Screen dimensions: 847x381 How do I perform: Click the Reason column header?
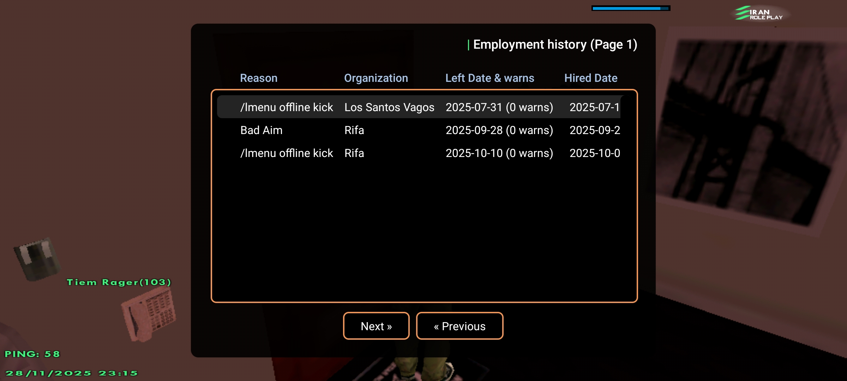259,78
